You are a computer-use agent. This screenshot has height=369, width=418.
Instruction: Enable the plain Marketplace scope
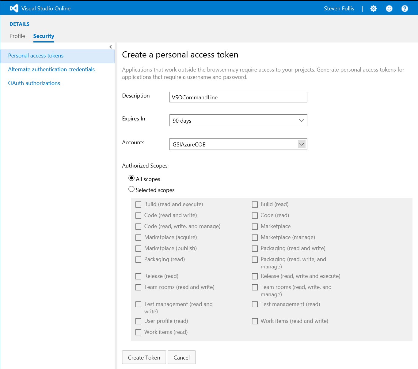[x=255, y=227]
